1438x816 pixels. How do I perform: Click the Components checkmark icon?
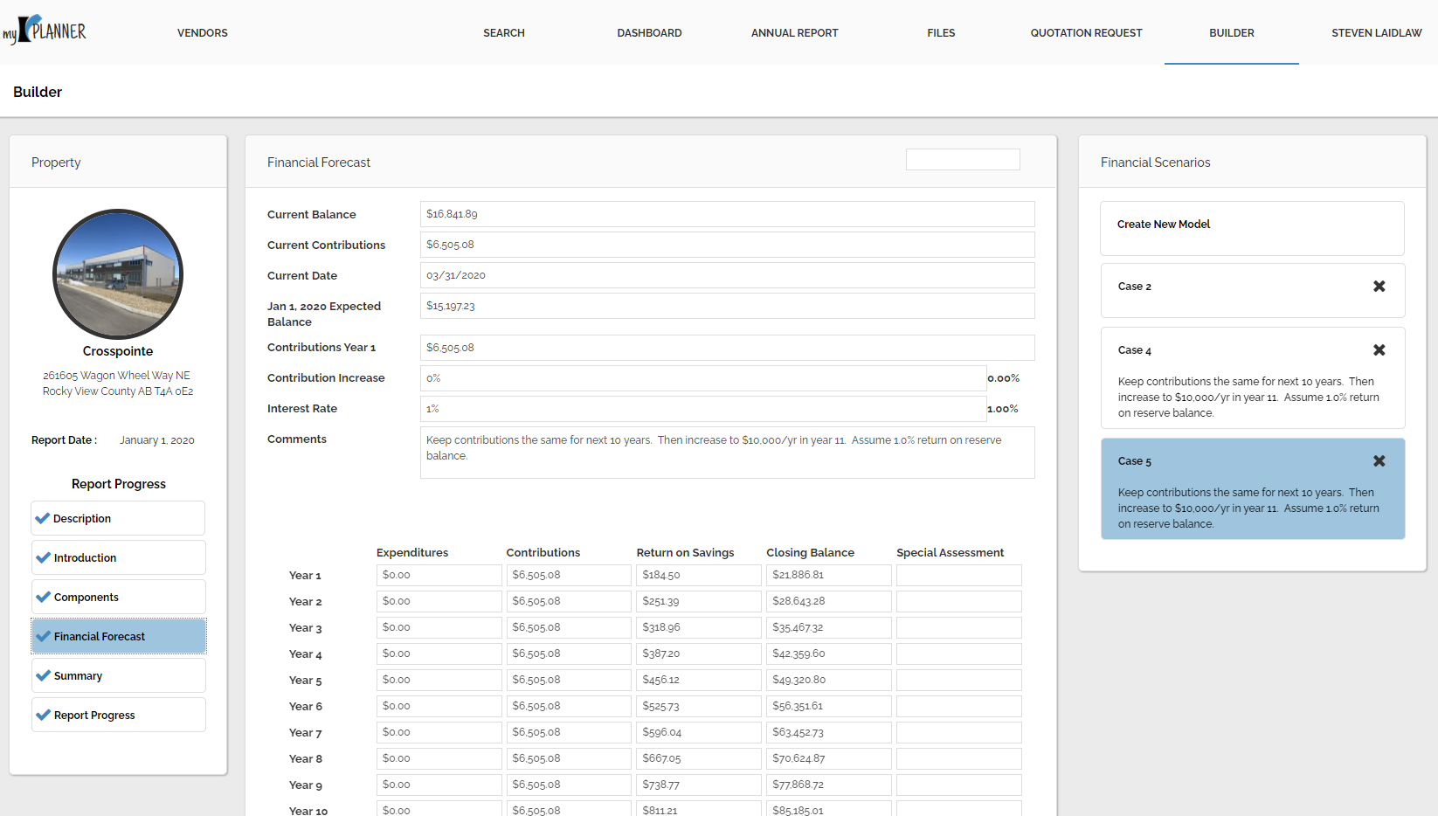coord(43,597)
